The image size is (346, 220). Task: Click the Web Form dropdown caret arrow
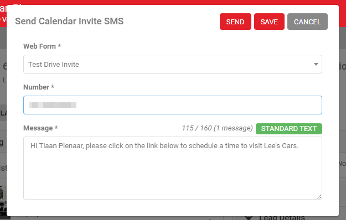pos(316,64)
